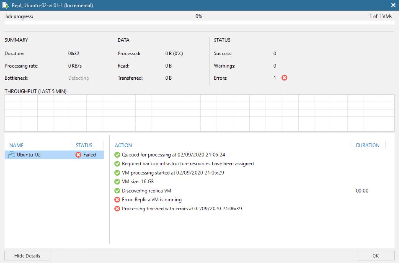Image resolution: width=399 pixels, height=263 pixels.
Task: Click the DATA section heading
Action: [123, 40]
